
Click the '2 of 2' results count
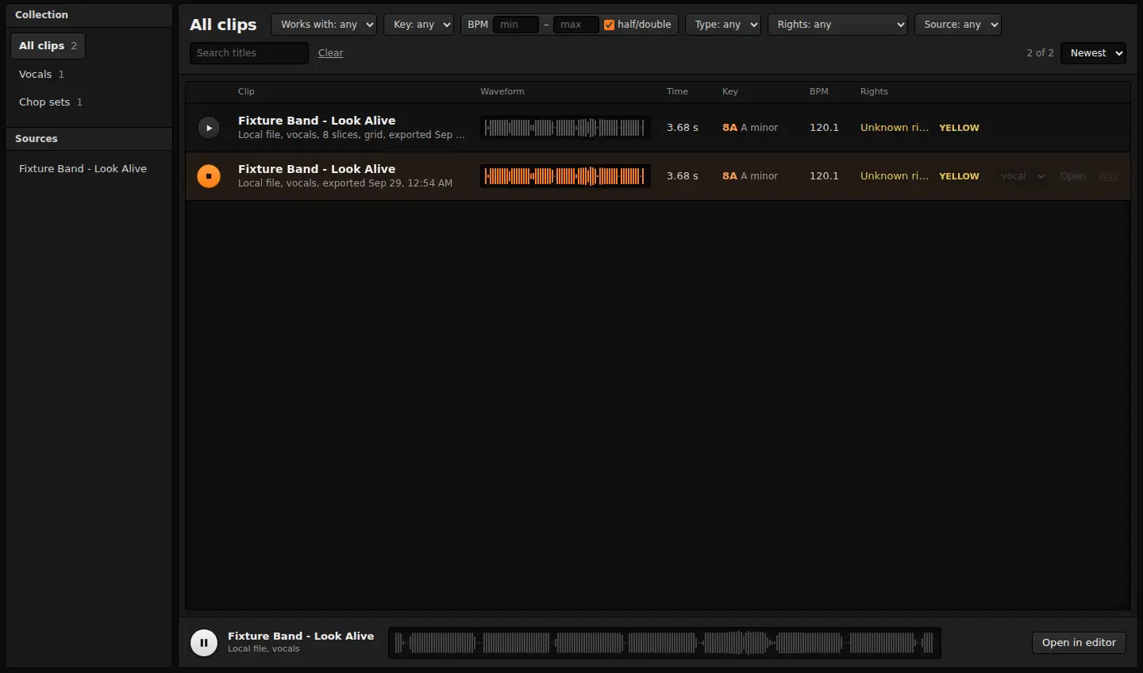(x=1040, y=53)
